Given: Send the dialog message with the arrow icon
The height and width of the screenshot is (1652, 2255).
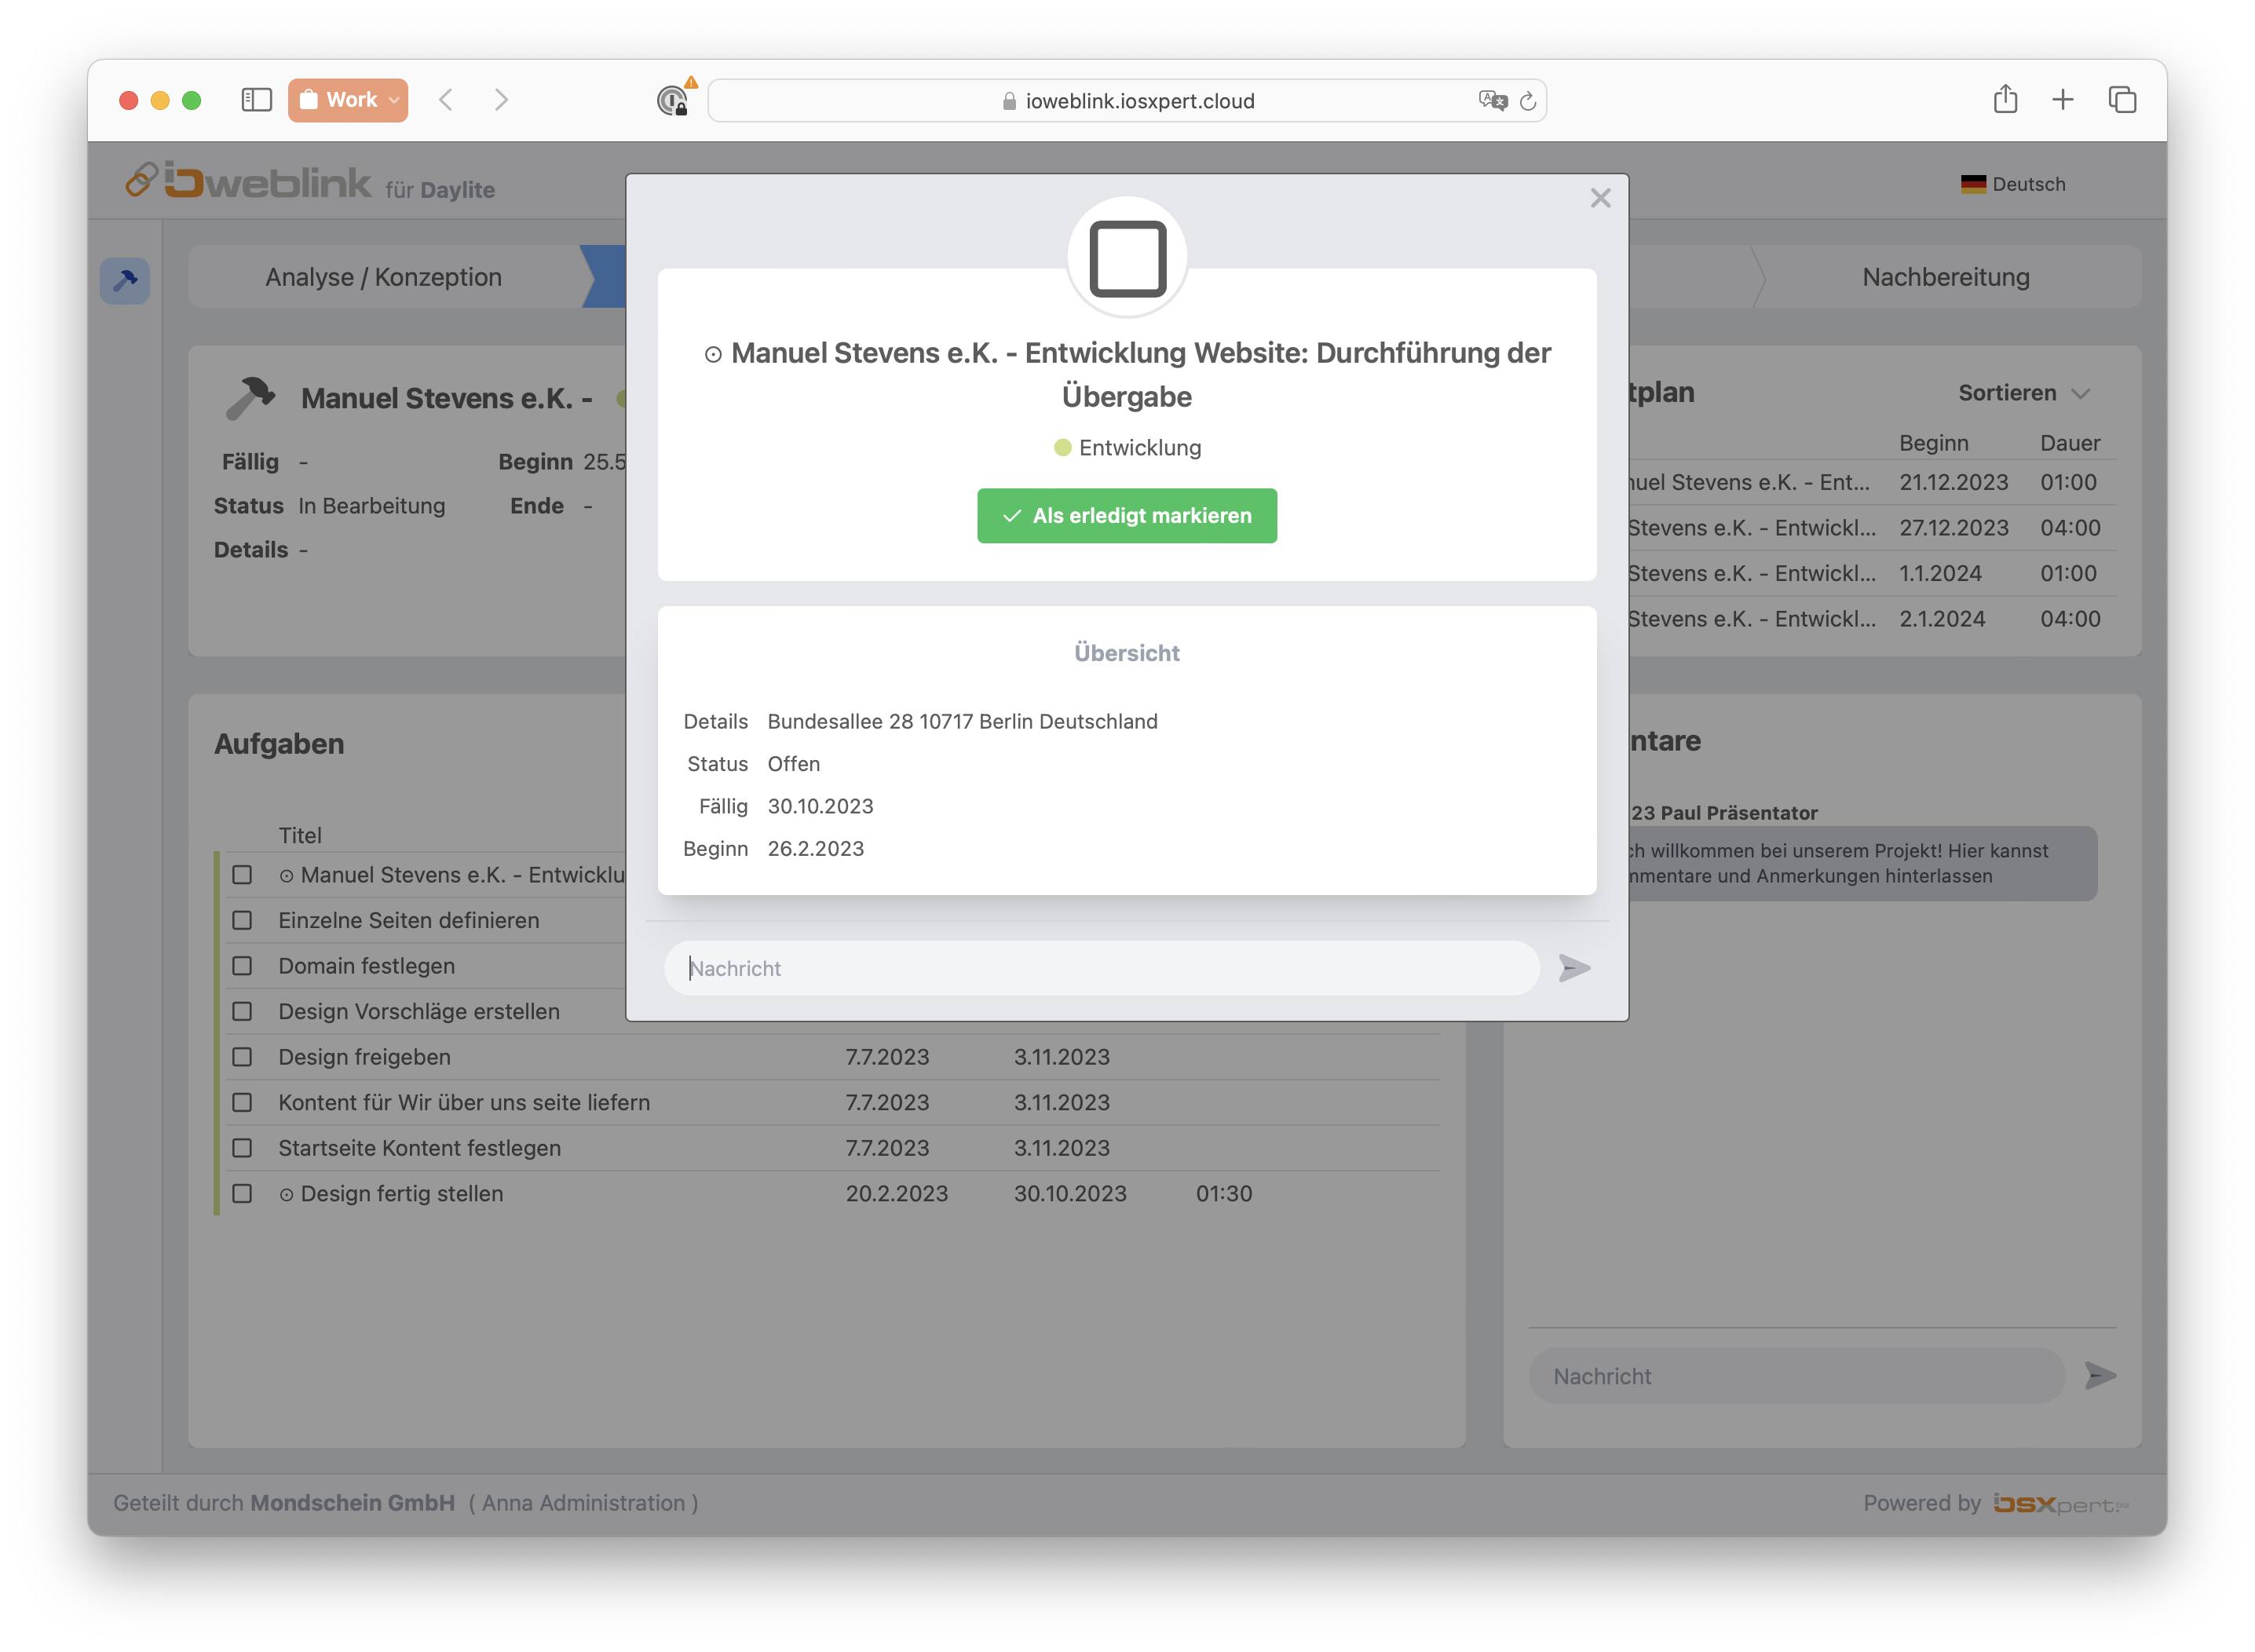Looking at the screenshot, I should click(1574, 967).
